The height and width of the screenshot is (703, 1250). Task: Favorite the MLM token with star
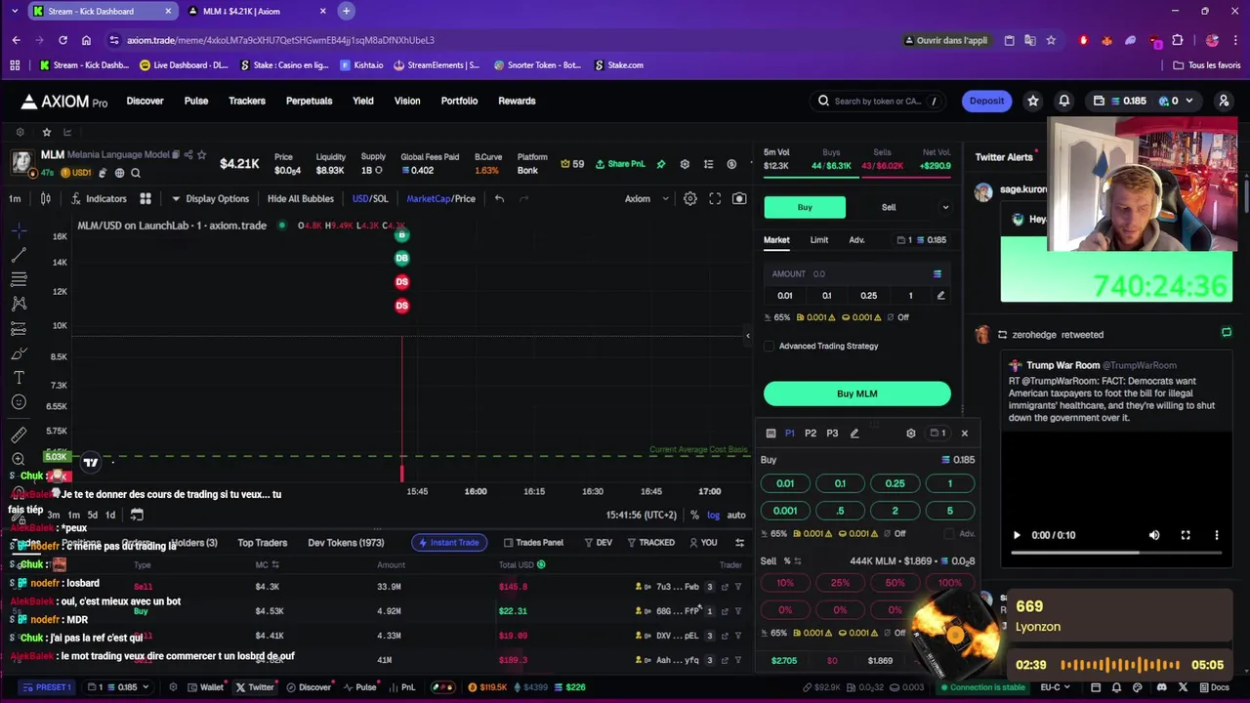click(x=202, y=154)
